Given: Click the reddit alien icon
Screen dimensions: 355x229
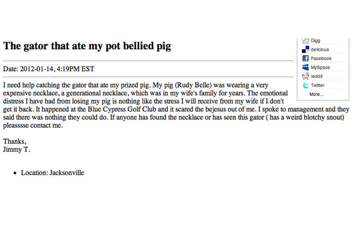Looking at the screenshot, I should (305, 76).
